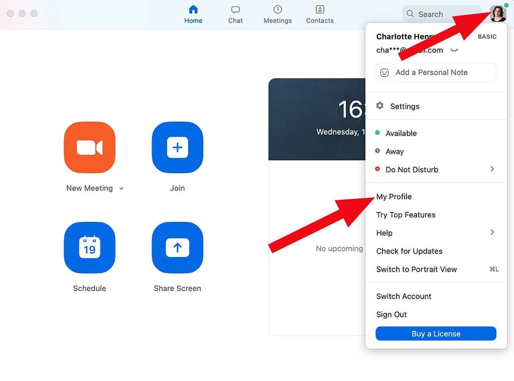Click the emoji smiley icon for personal note
The width and height of the screenshot is (514, 381).
tap(384, 72)
